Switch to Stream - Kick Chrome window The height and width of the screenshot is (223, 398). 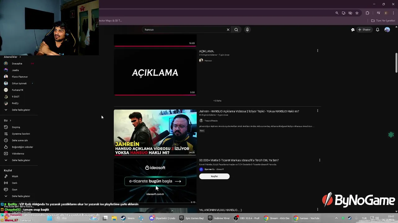[x=277, y=218]
